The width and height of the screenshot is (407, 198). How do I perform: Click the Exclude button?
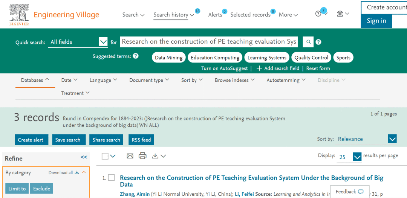coord(41,189)
